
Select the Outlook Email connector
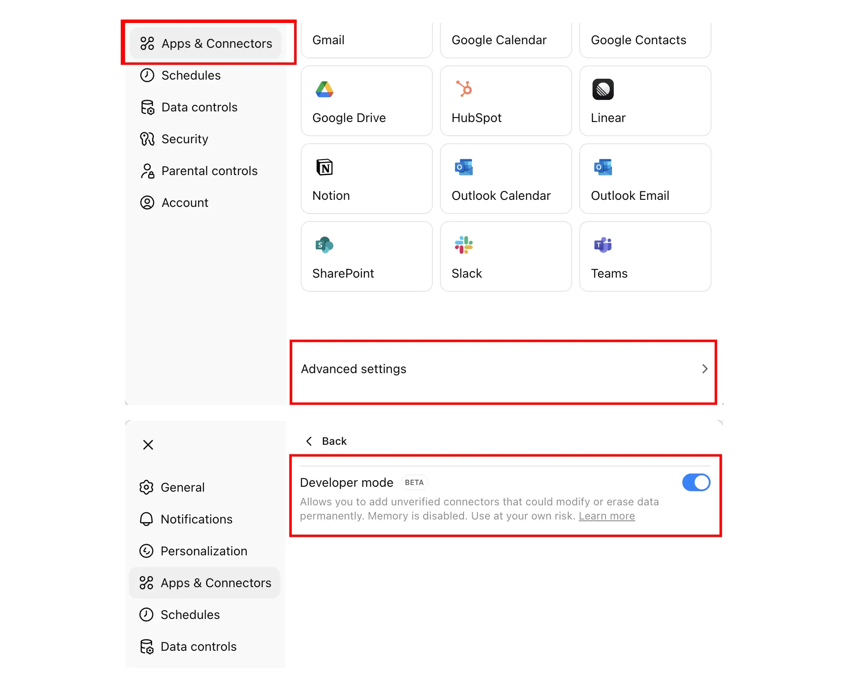[644, 179]
